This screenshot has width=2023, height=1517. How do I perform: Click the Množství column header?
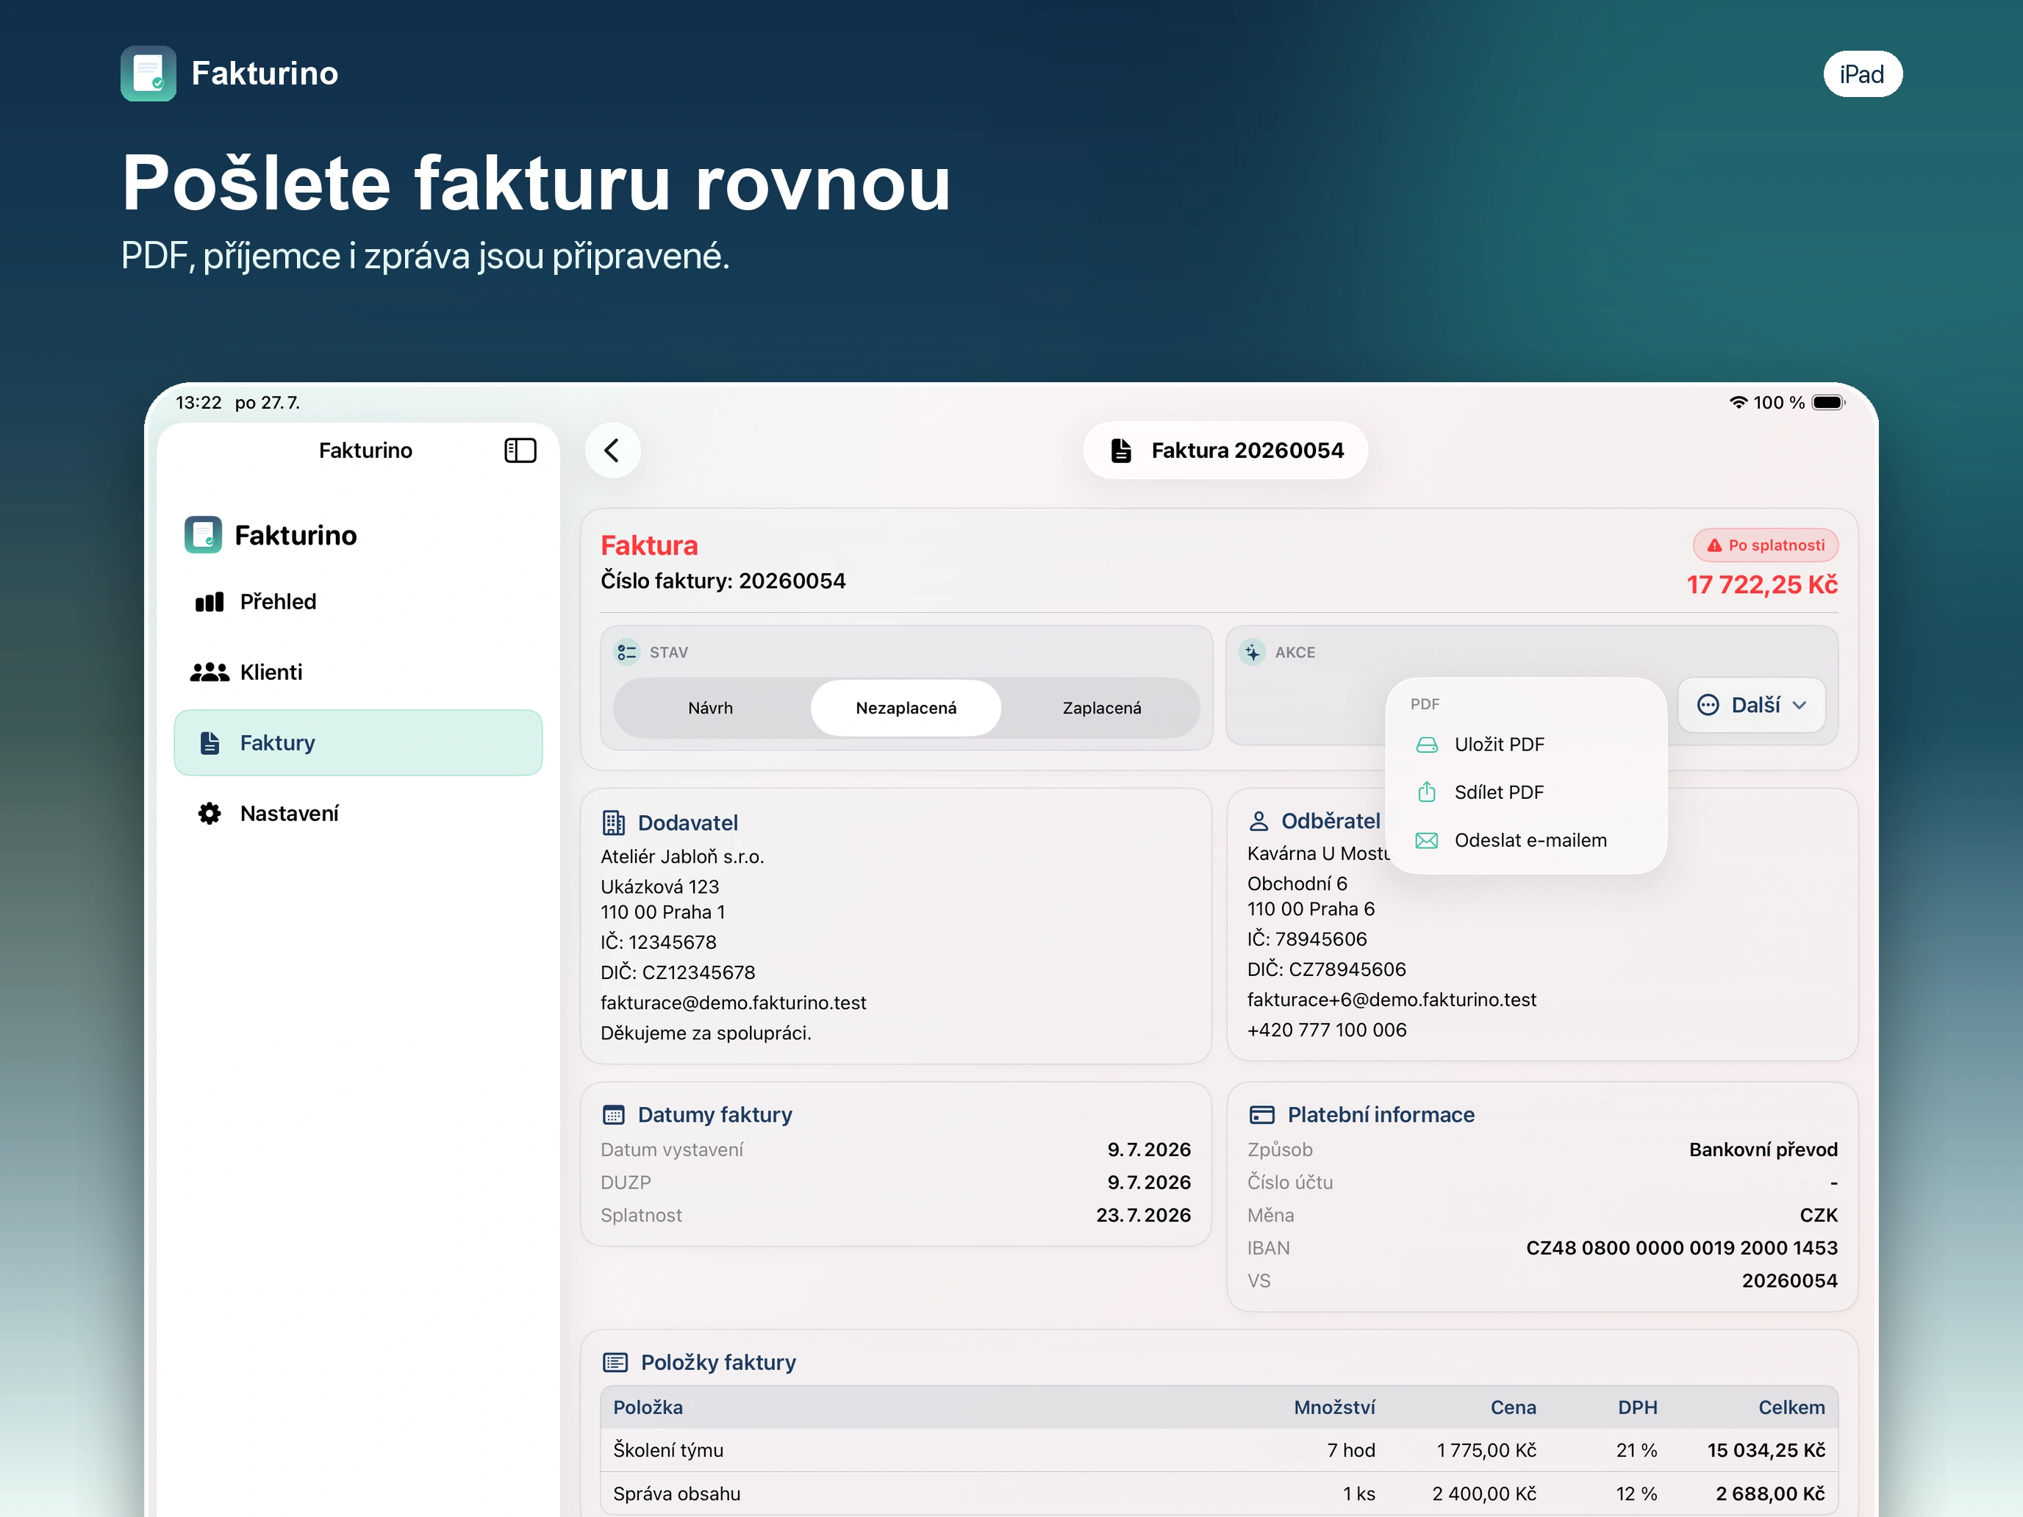click(1334, 1407)
